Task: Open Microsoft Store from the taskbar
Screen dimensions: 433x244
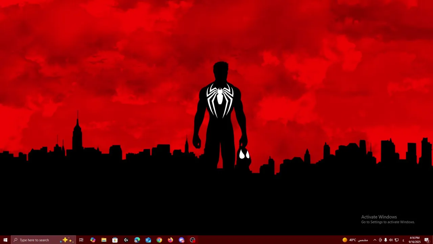Action: (115, 240)
